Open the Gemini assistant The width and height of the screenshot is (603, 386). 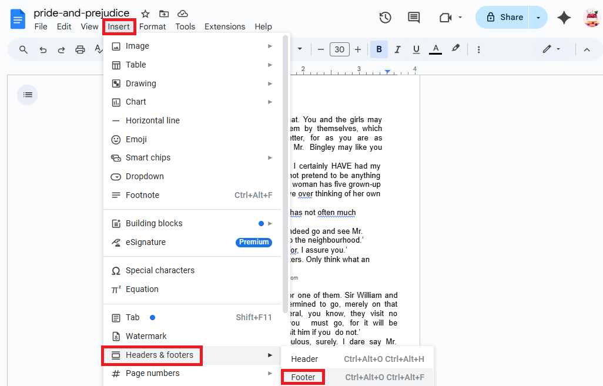564,18
